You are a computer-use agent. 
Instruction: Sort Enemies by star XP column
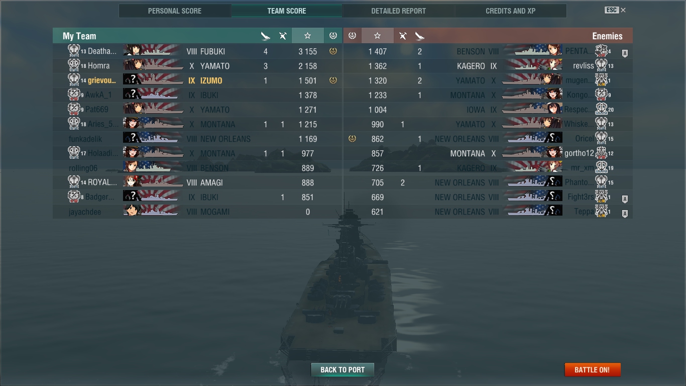pos(378,36)
